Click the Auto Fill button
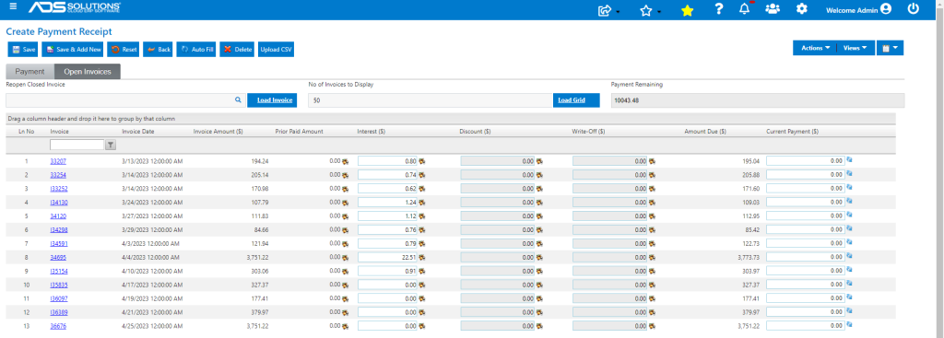This screenshot has width=944, height=338. click(197, 50)
